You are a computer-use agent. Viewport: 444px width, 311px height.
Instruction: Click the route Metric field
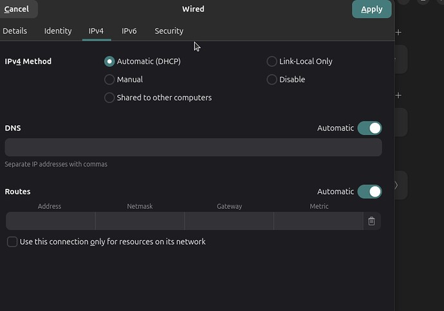click(x=319, y=221)
